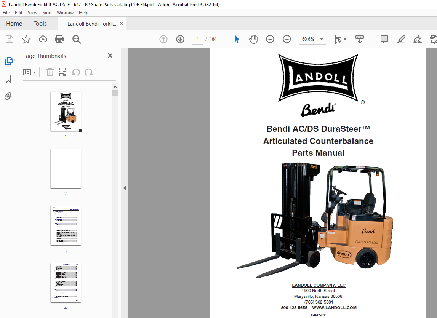The width and height of the screenshot is (437, 318).
Task: Rotate page clockwise
Action: pos(89,72)
